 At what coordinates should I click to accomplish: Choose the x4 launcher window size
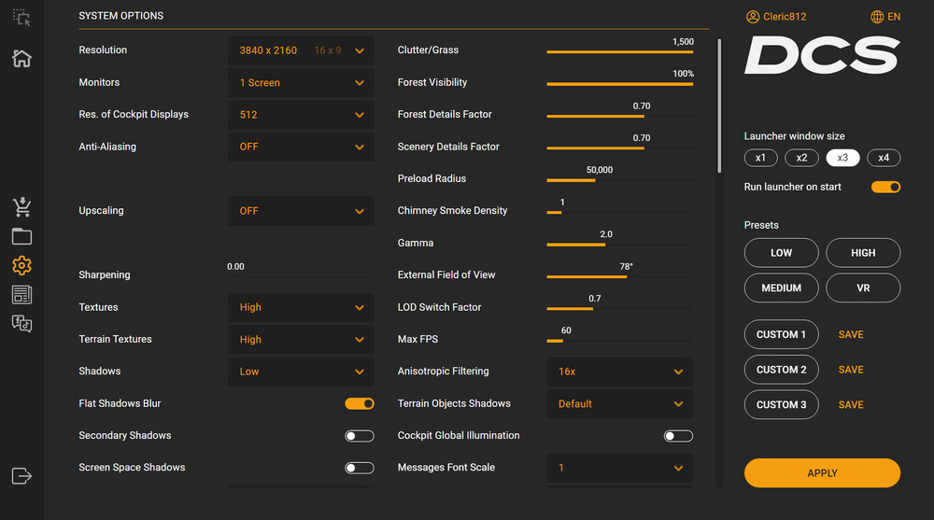click(884, 158)
